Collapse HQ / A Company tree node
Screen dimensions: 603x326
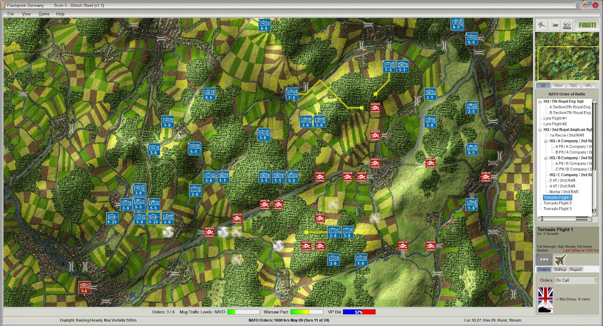(x=546, y=141)
